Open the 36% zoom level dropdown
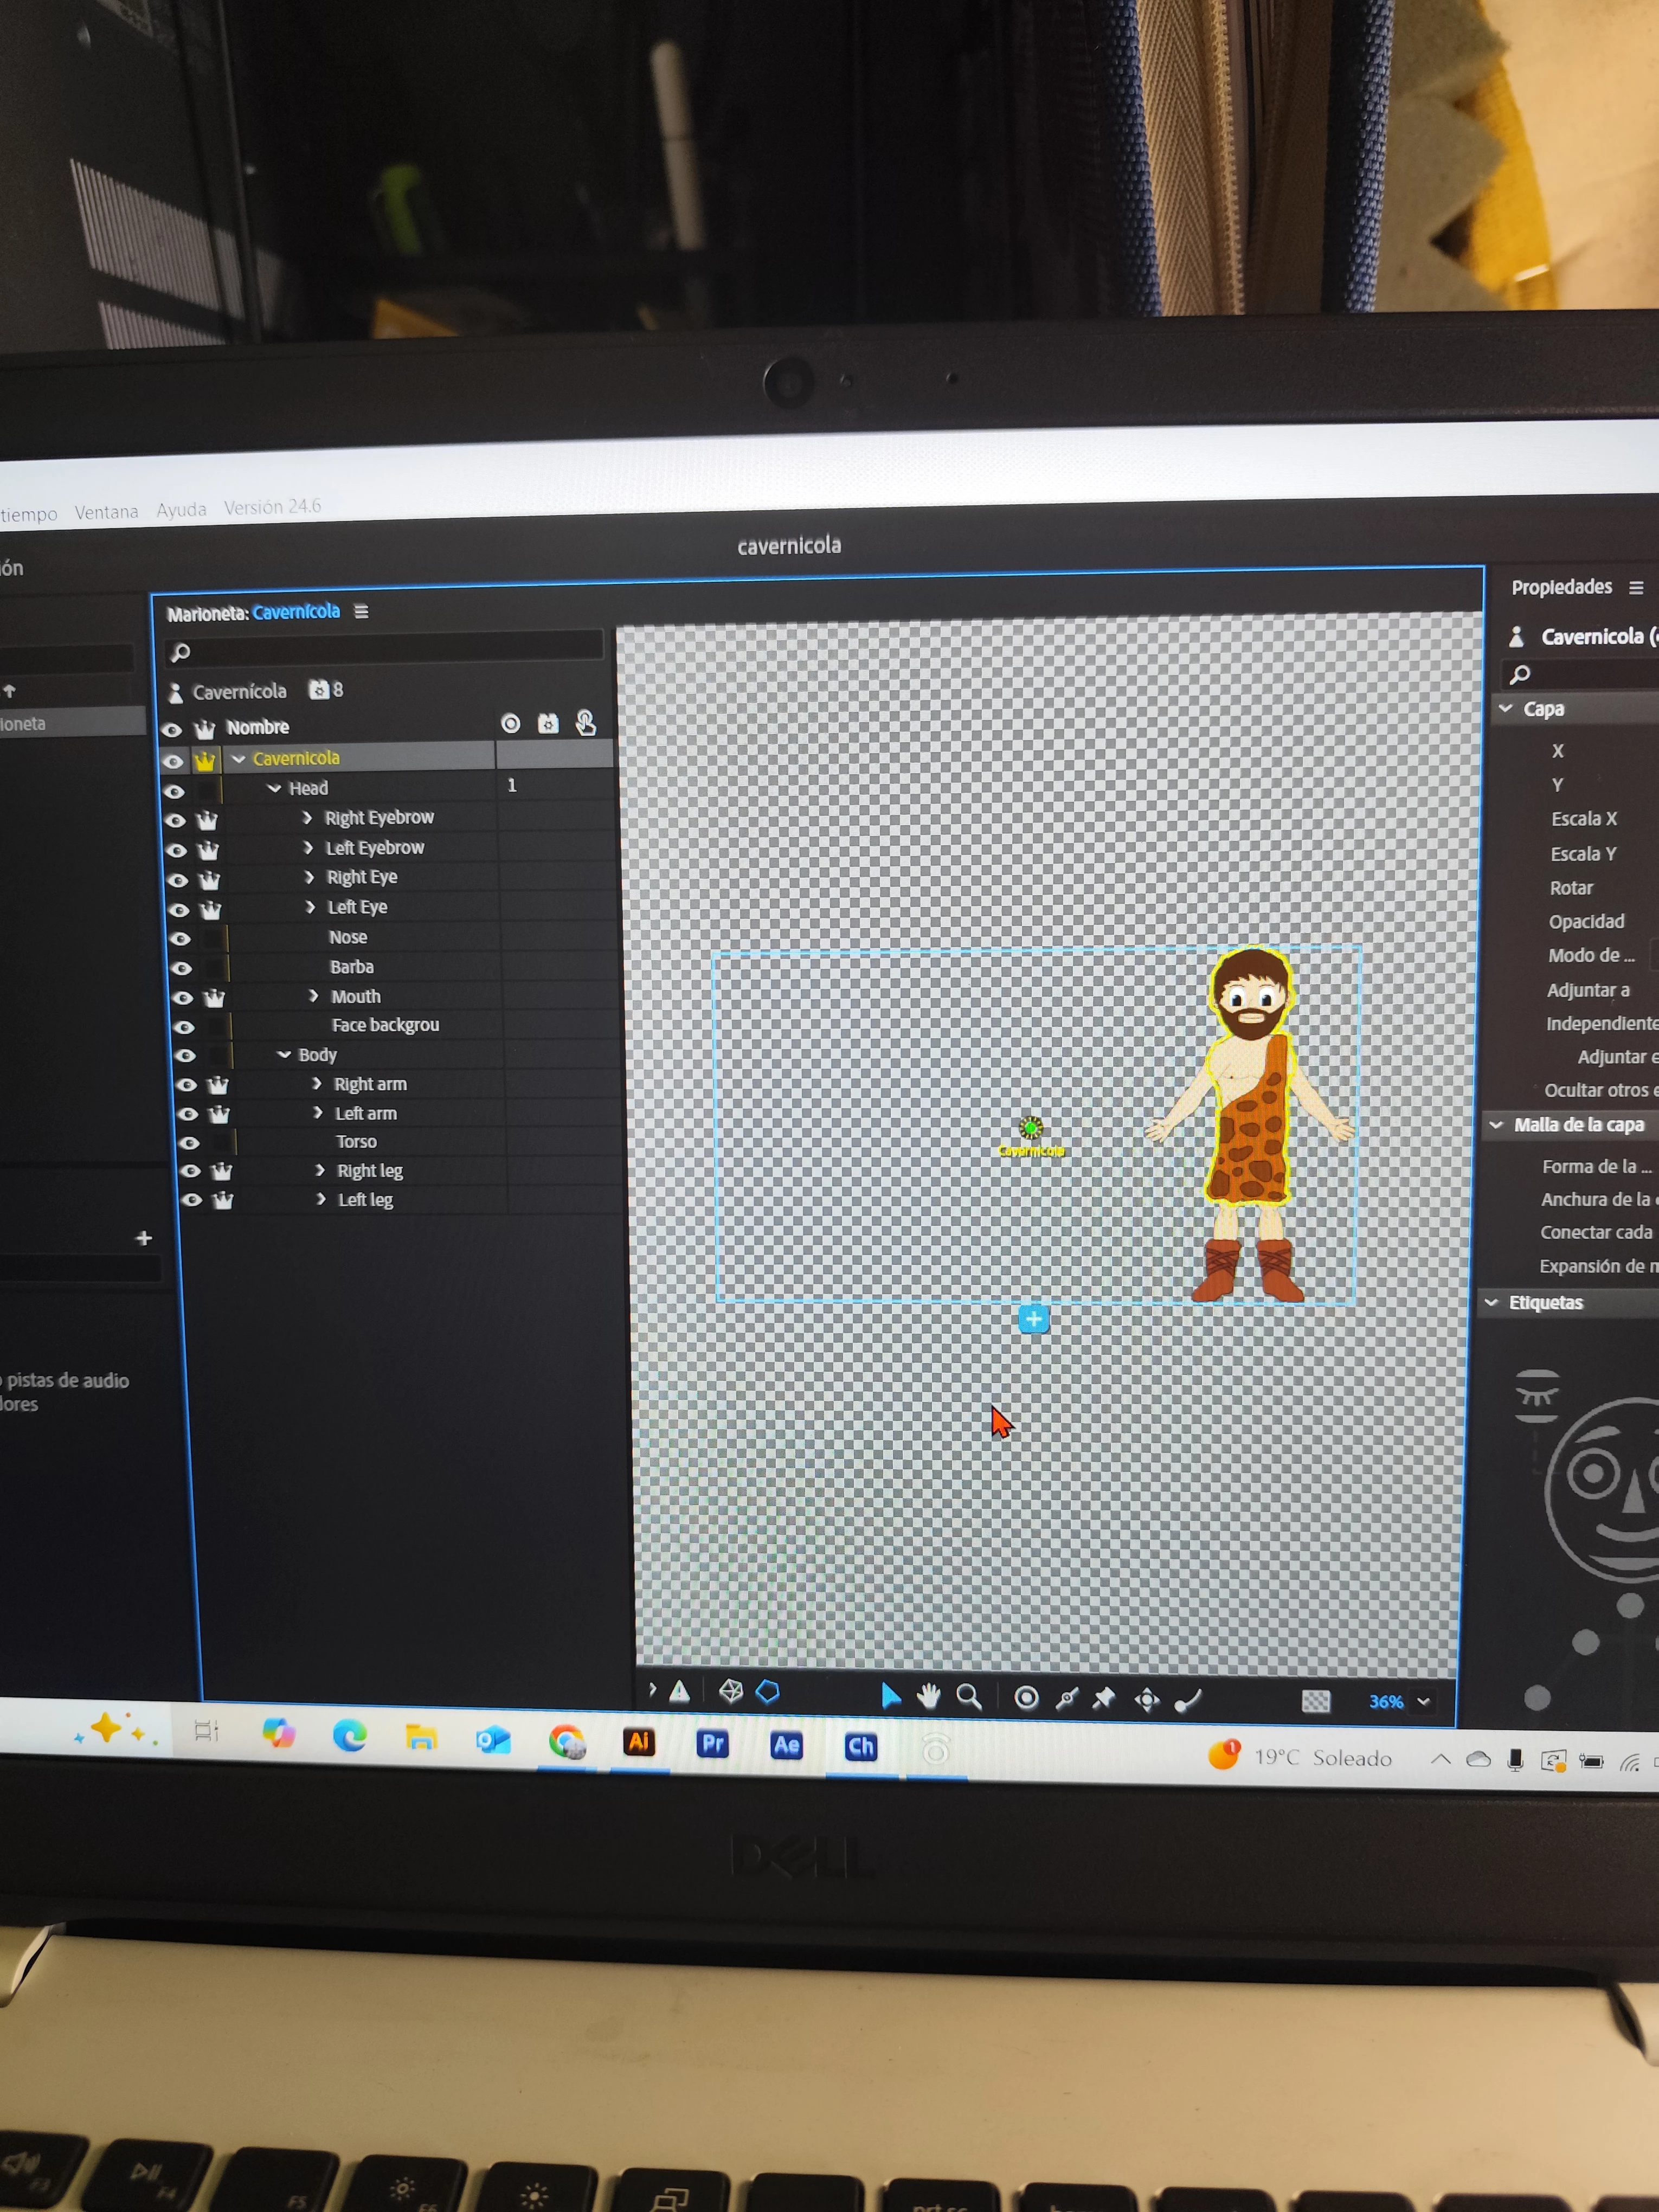The width and height of the screenshot is (1659, 2212). [1423, 1701]
